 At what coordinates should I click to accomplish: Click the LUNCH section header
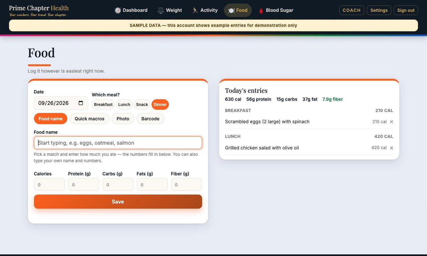click(233, 137)
